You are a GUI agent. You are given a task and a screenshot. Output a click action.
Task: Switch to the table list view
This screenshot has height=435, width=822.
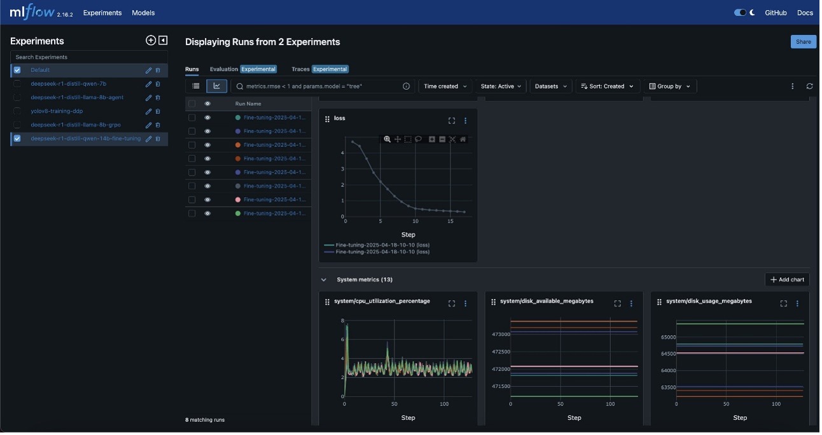[x=196, y=86]
